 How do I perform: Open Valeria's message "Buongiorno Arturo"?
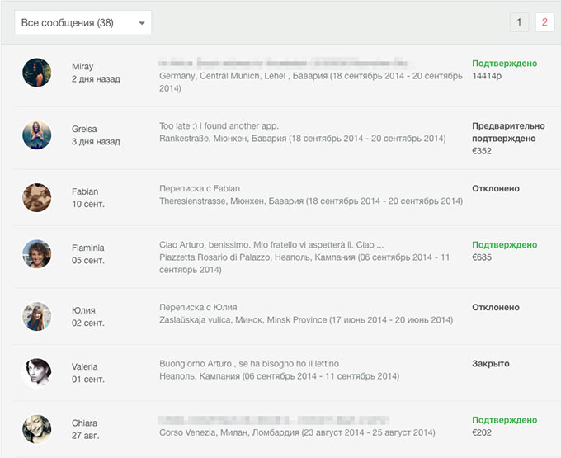249,364
